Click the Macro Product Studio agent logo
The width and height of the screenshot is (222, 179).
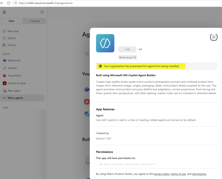(105, 43)
